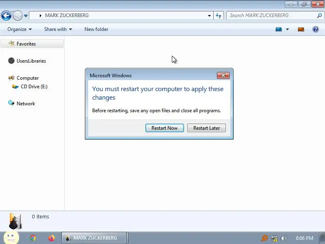Click the Network globe icon
This screenshot has height=244, width=325.
pos(11,103)
